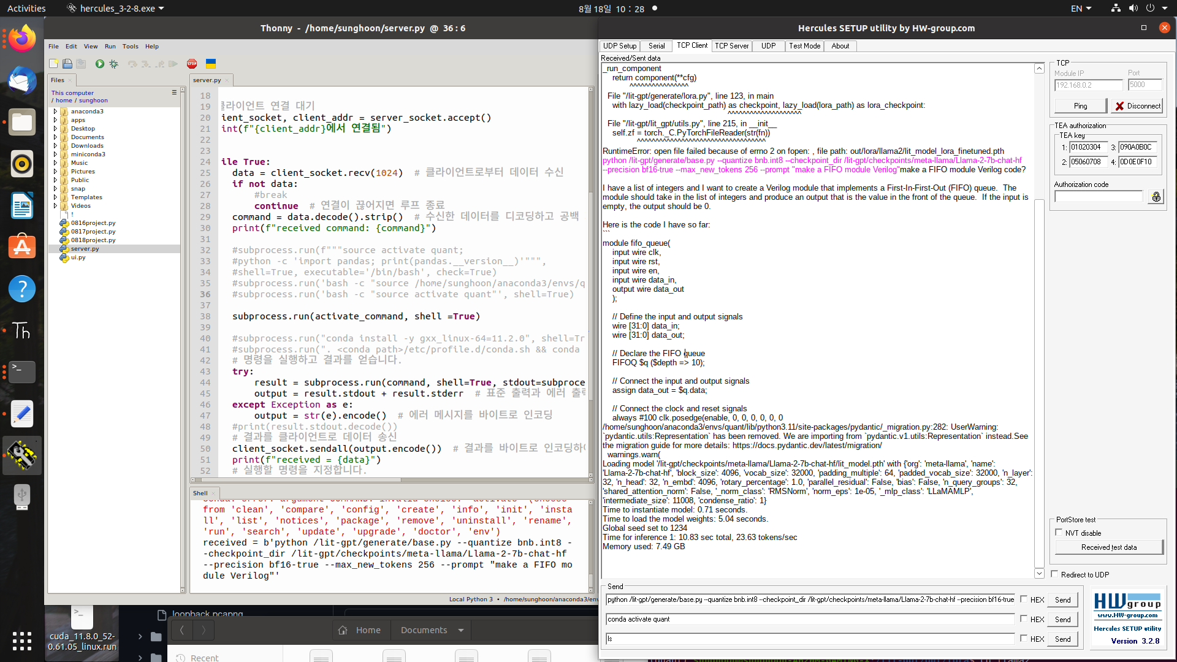Viewport: 1177px width, 662px height.
Task: Switch to Thonny via dock icon
Action: click(x=22, y=330)
